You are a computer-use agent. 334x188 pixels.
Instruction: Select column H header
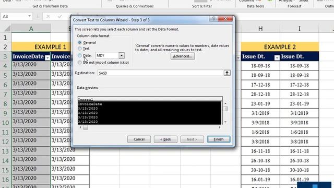260,28
